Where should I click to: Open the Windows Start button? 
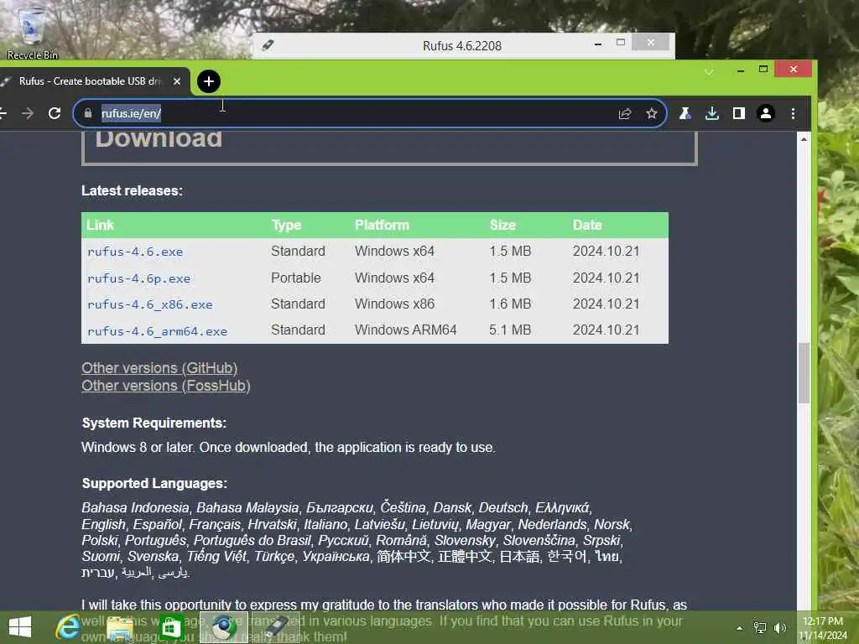[20, 627]
